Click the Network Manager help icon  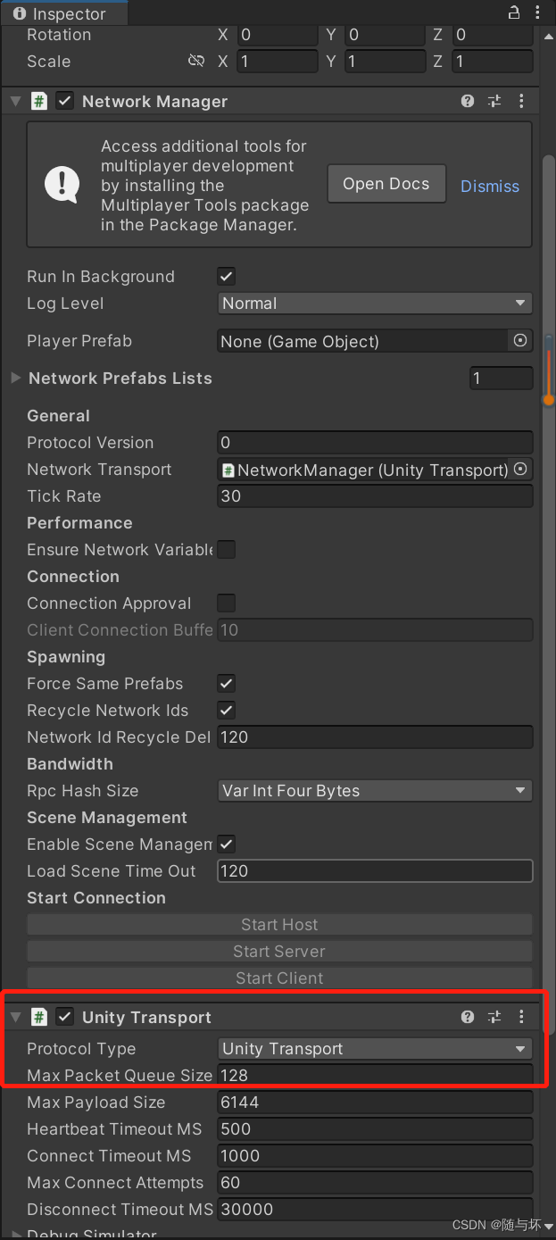click(467, 101)
